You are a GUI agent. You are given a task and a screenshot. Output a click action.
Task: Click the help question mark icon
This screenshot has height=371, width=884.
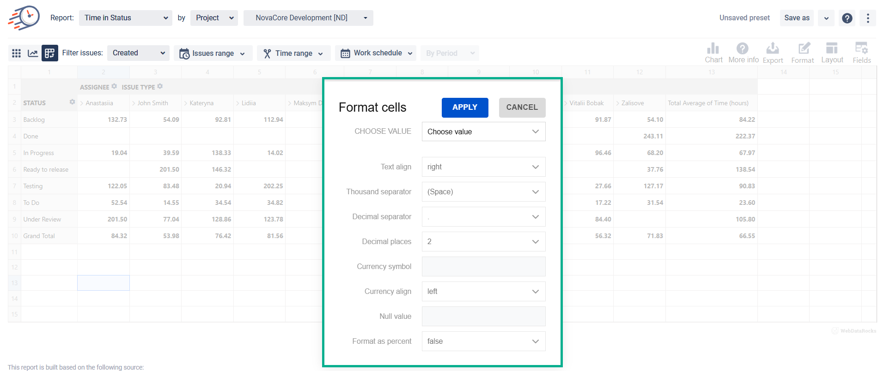coord(847,18)
